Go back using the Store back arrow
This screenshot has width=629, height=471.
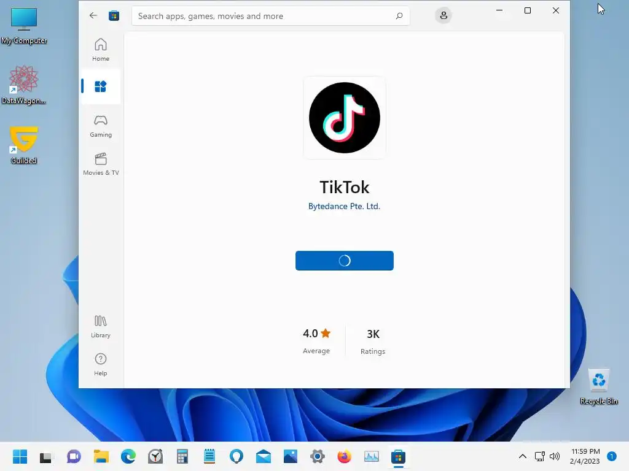click(93, 15)
